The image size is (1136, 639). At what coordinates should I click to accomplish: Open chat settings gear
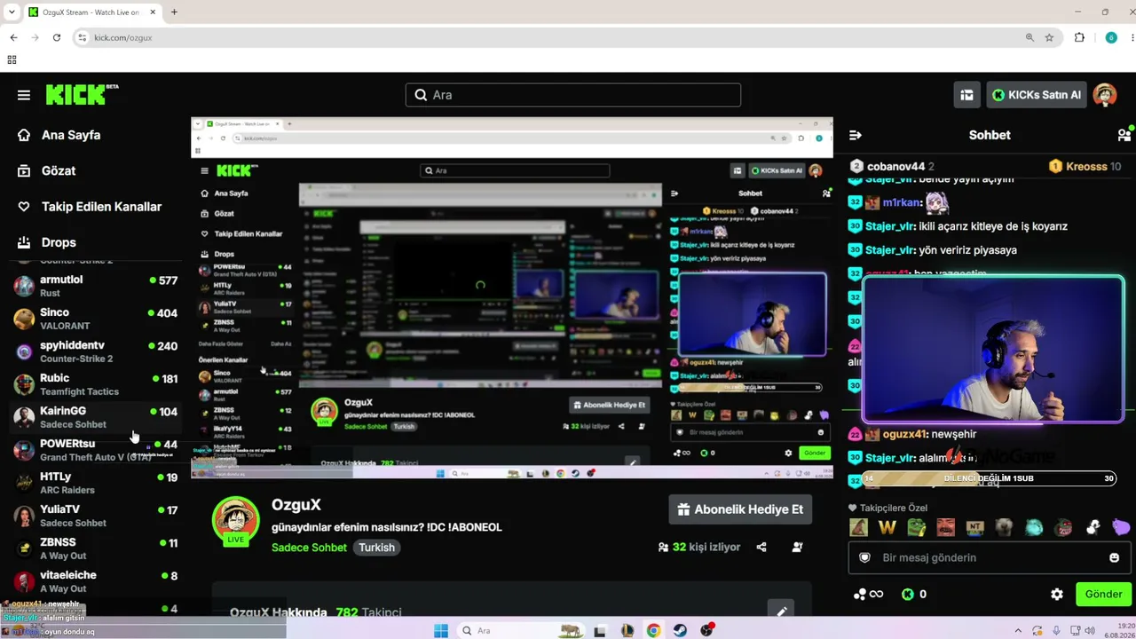pyautogui.click(x=1057, y=594)
